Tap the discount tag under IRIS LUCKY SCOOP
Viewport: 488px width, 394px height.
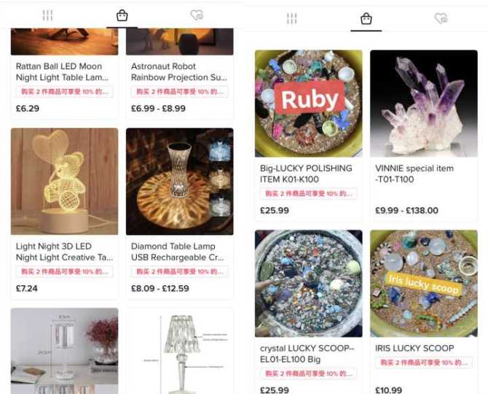click(424, 363)
